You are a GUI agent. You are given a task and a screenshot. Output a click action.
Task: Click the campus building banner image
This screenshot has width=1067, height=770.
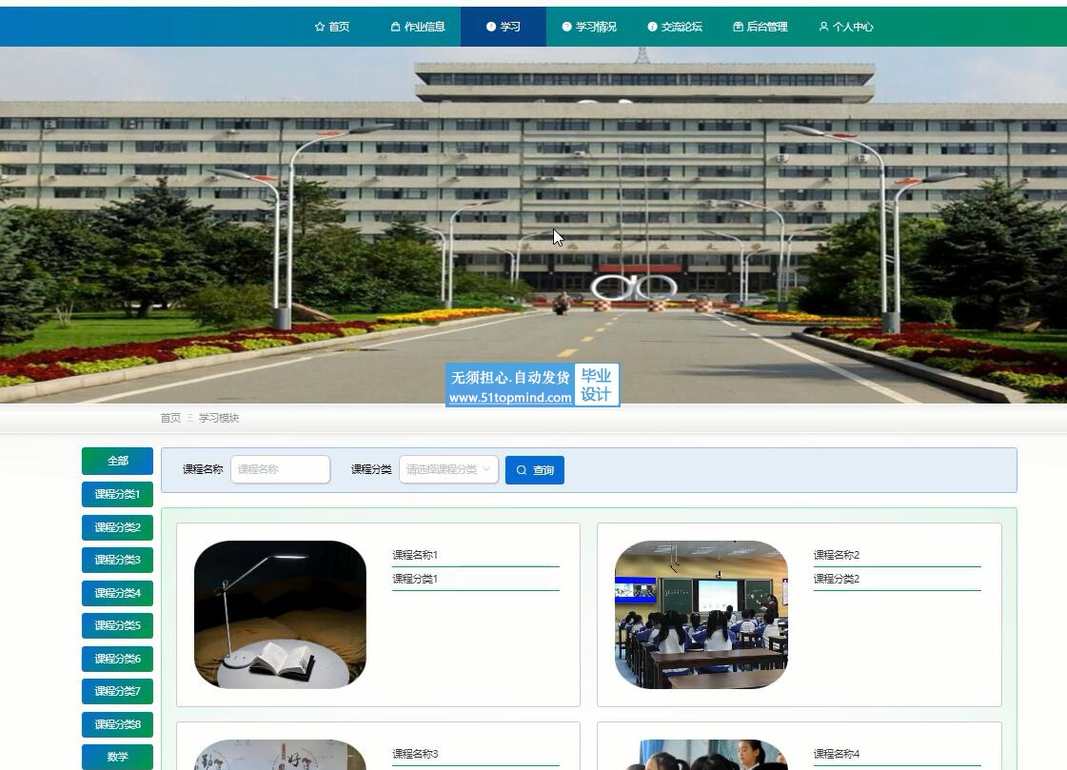point(533,226)
